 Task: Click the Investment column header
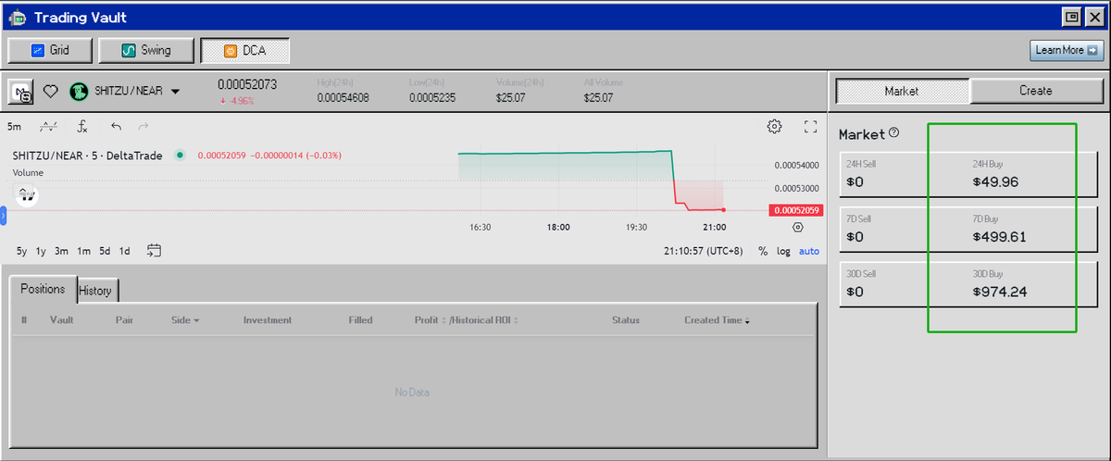tap(268, 320)
